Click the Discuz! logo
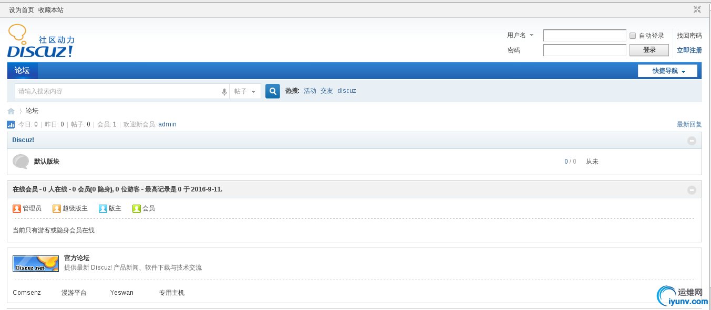 (x=41, y=41)
